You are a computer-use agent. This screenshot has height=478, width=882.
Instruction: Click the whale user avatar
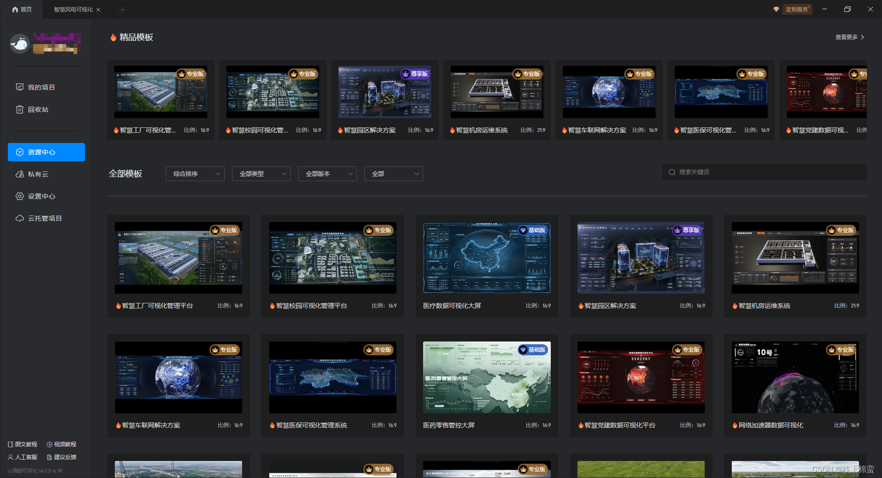point(20,44)
